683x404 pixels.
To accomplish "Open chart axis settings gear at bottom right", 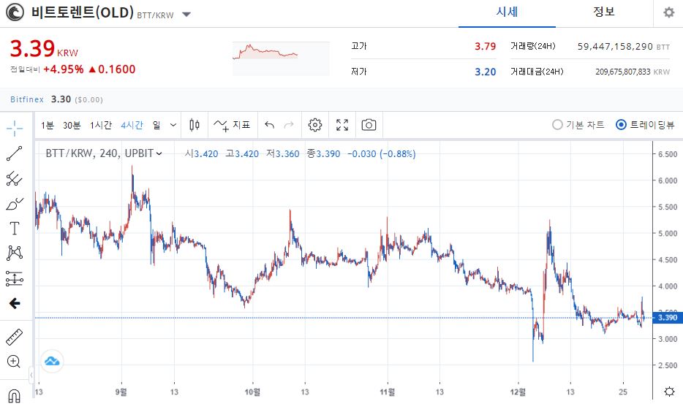I will point(670,392).
